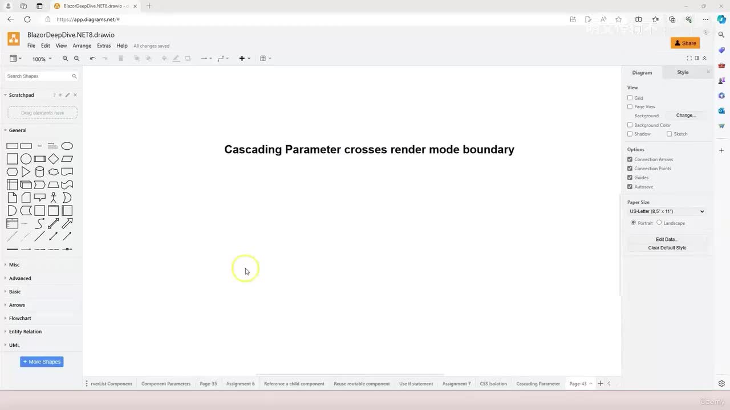Open the table insert dropdown
Image resolution: width=730 pixels, height=410 pixels.
tap(265, 59)
